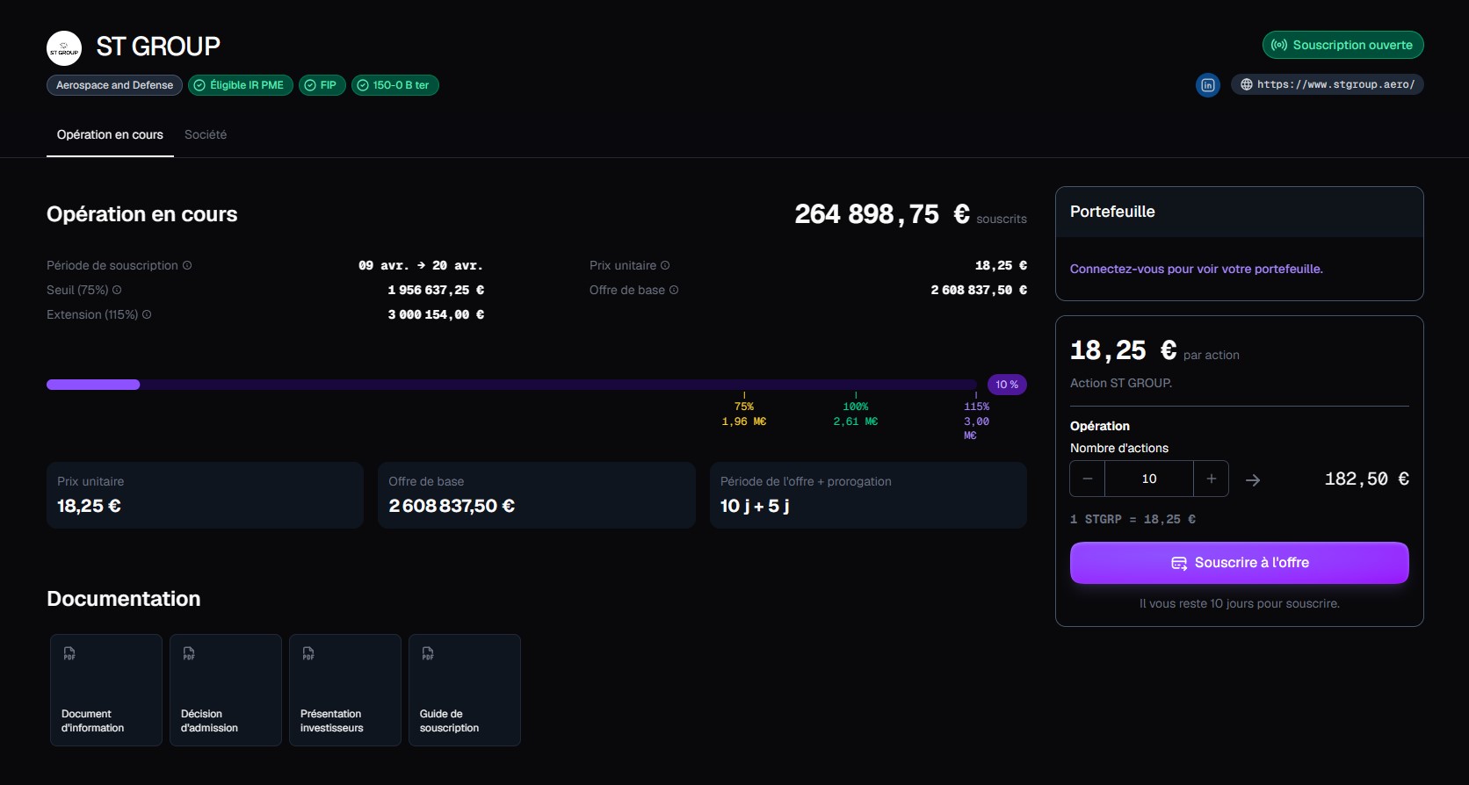The height and width of the screenshot is (785, 1469).
Task: Open the LinkedIn profile icon
Action: pos(1208,85)
